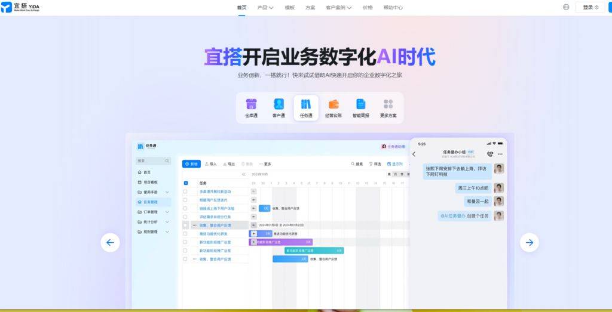Expand the 产品 dropdown menu
The width and height of the screenshot is (612, 312).
click(265, 8)
